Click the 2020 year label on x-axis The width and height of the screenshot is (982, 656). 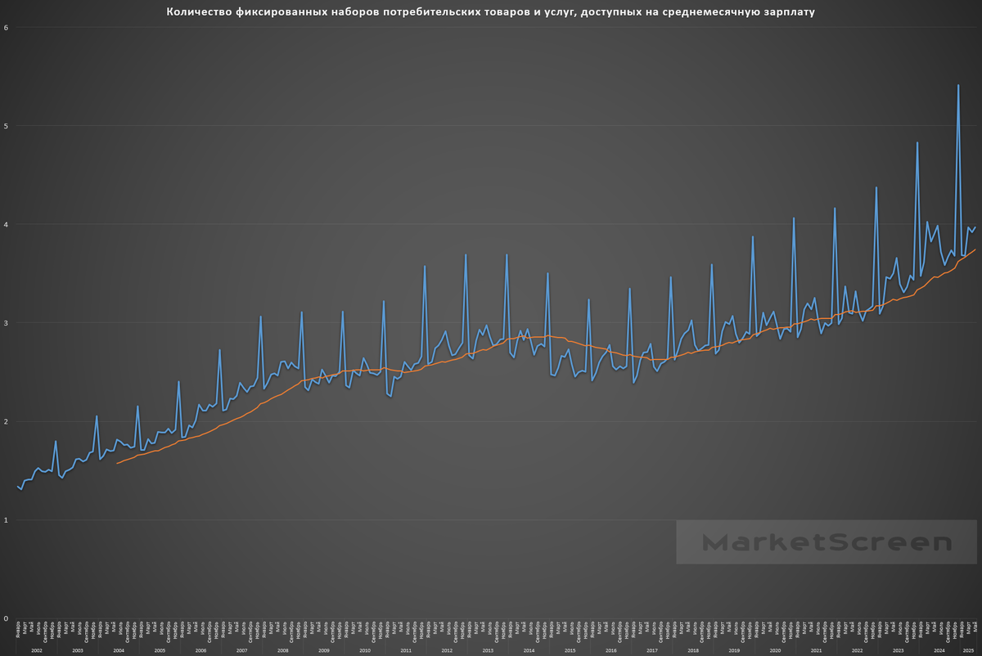click(x=775, y=650)
